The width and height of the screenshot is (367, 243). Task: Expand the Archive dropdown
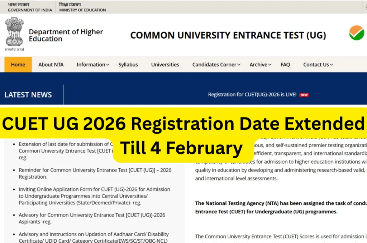(260, 64)
